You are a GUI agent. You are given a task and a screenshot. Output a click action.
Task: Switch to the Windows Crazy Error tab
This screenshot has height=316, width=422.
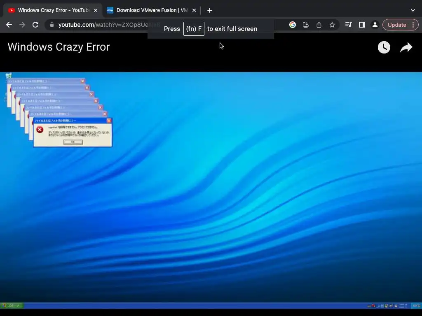point(53,10)
